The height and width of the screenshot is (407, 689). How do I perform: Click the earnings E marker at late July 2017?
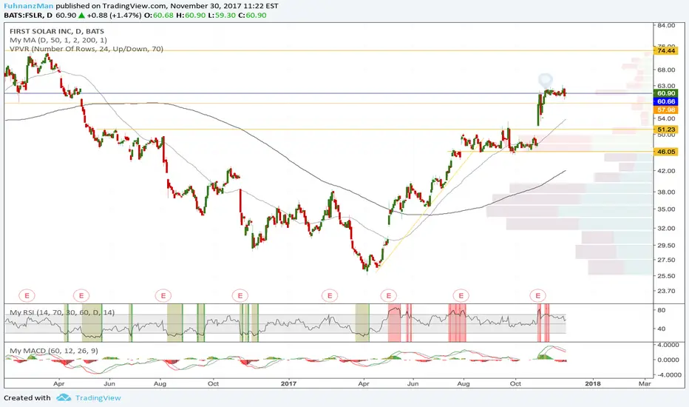tap(461, 295)
